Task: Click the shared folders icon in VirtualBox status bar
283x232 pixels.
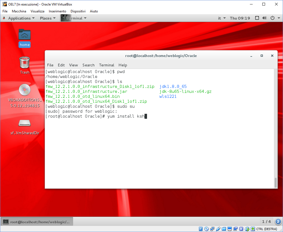Action: pyautogui.click(x=224, y=229)
